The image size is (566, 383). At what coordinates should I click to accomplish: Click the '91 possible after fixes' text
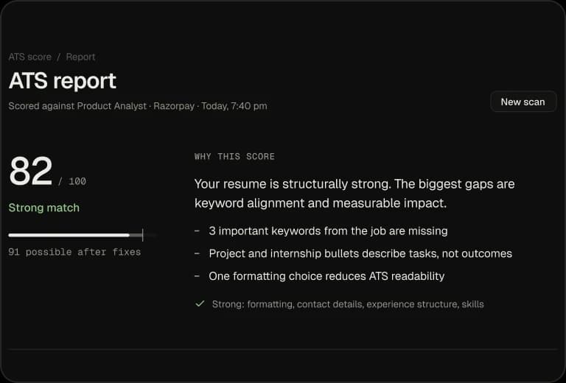74,252
